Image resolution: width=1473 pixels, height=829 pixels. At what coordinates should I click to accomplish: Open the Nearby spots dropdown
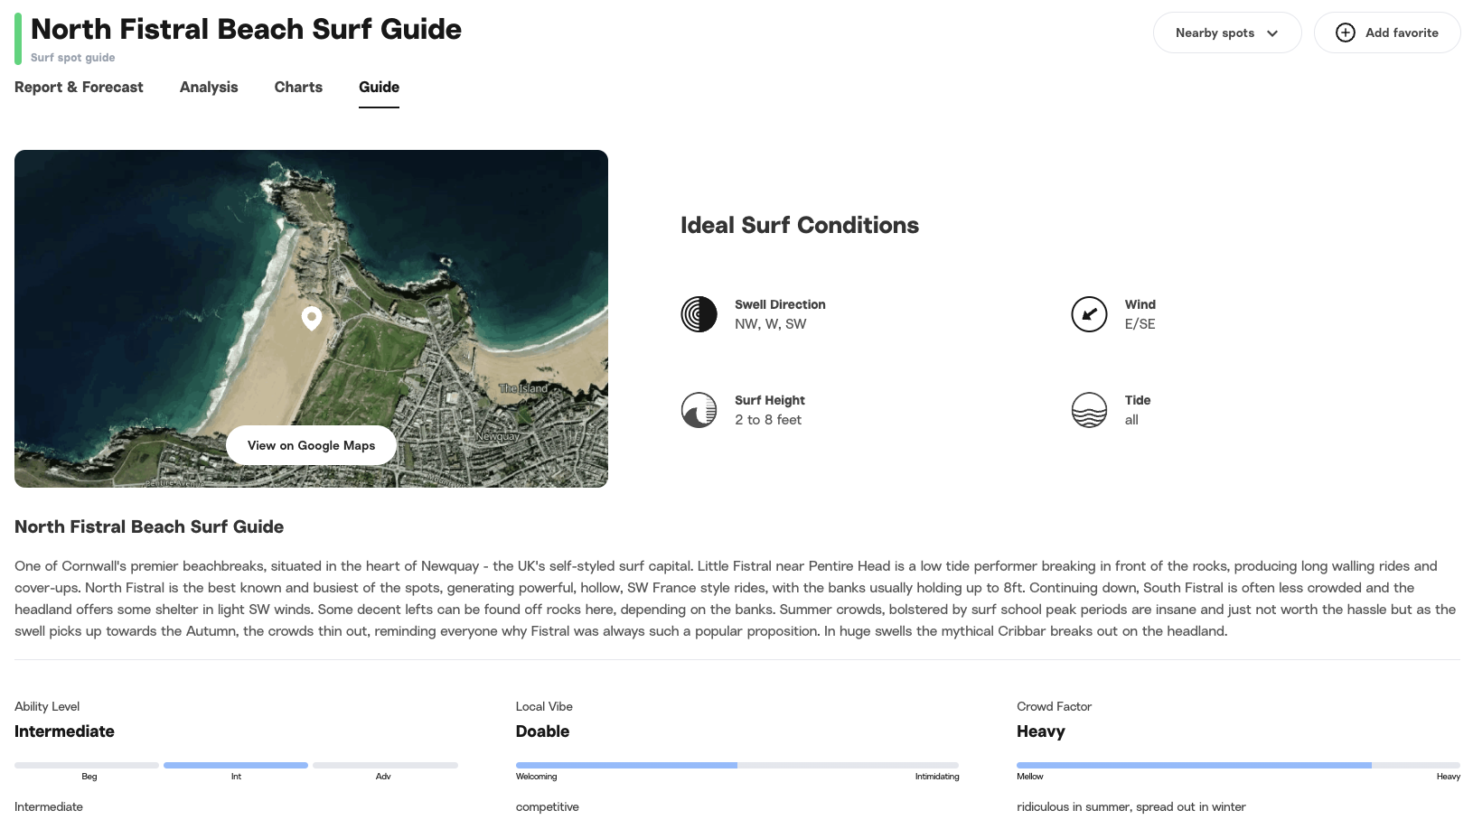click(1226, 33)
